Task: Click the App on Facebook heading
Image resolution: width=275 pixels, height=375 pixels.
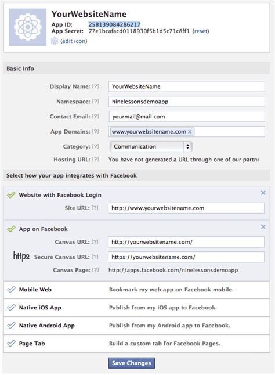Action: coord(44,229)
